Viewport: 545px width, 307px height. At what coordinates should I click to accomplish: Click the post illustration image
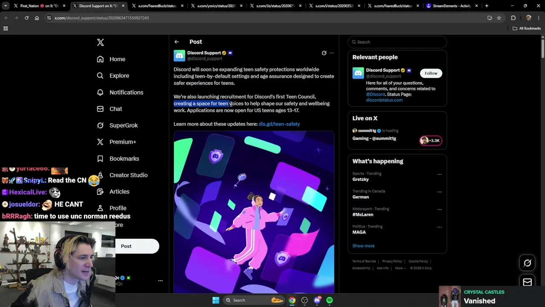(x=254, y=212)
